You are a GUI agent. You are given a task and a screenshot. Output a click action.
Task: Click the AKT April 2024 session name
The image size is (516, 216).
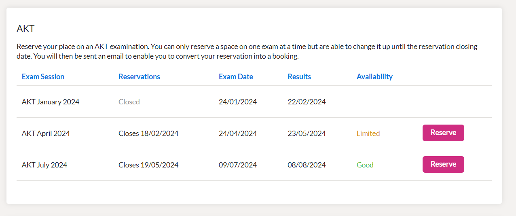(x=46, y=133)
